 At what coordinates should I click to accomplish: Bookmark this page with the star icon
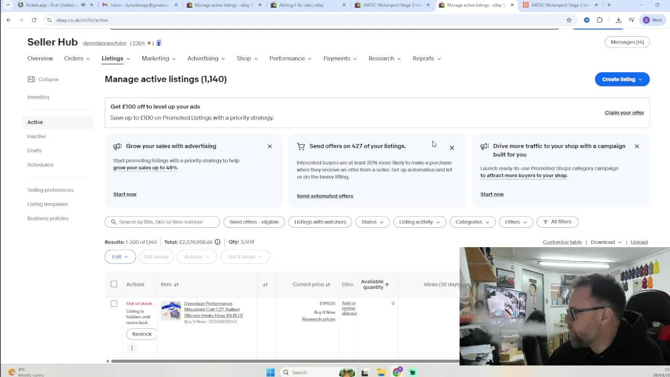(x=569, y=20)
